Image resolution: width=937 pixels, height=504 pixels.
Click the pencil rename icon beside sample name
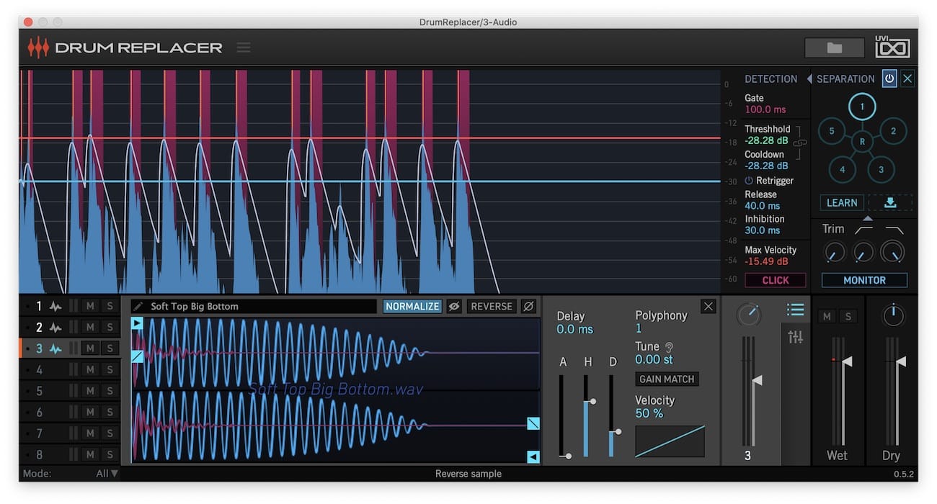[138, 307]
